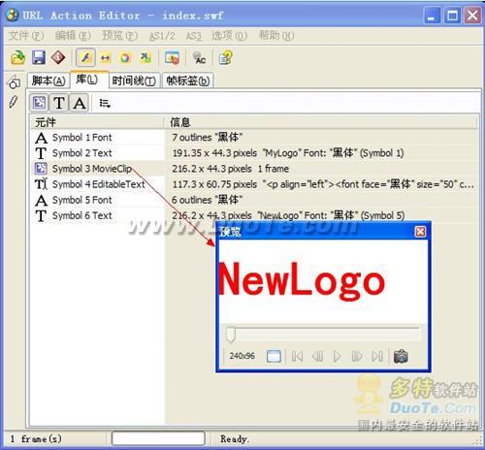Click the save floppy disk icon
Screen dimensions: 485x450
(x=39, y=58)
